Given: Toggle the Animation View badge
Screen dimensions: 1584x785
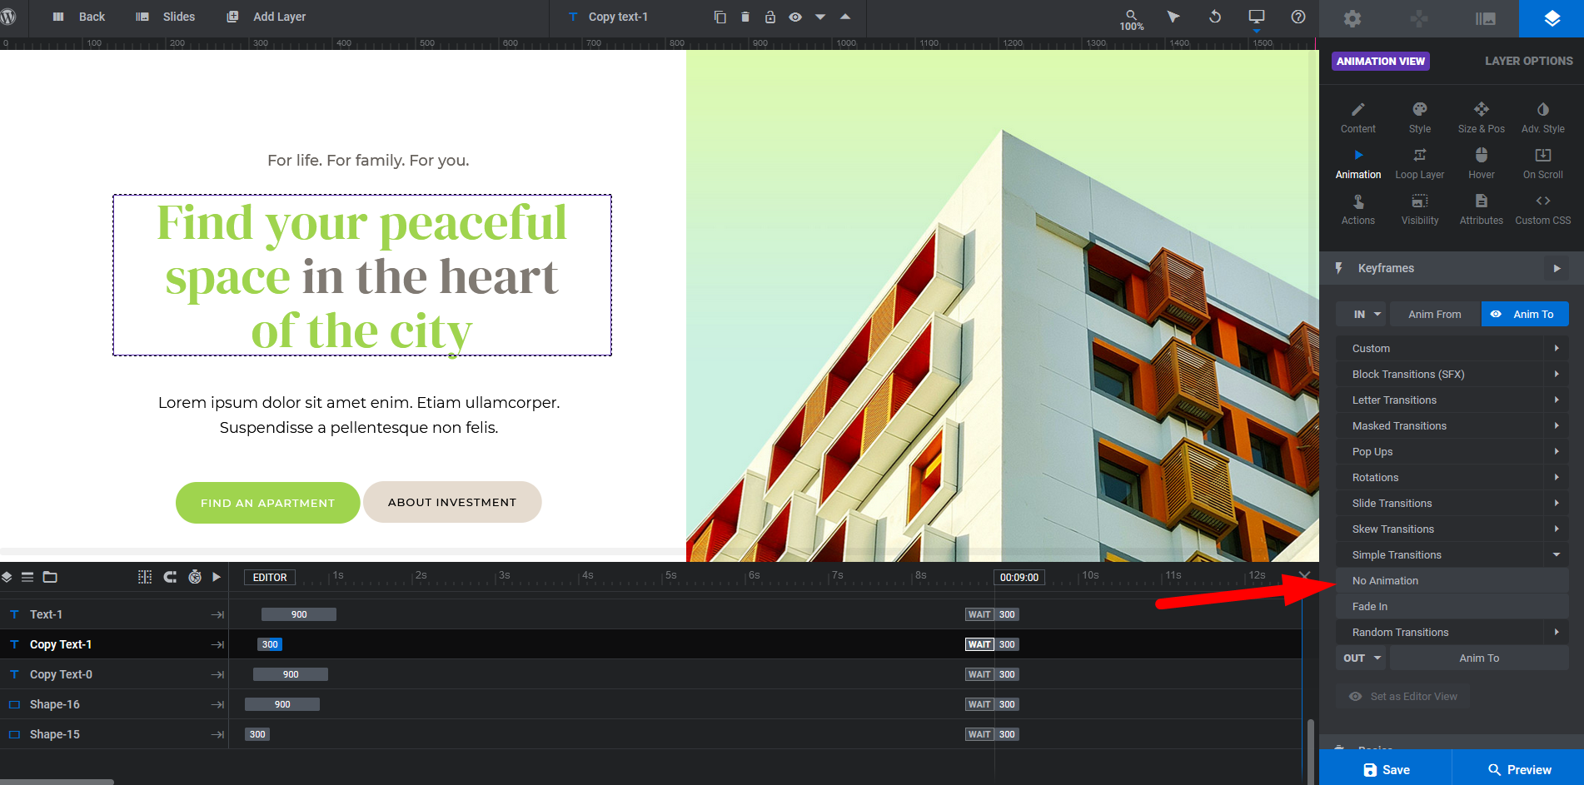Looking at the screenshot, I should click(x=1381, y=61).
